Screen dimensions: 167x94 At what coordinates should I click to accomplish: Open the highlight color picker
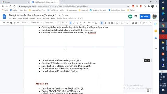[85, 23]
